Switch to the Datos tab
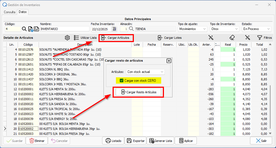Screen dimensions: 276x148 (23, 12)
